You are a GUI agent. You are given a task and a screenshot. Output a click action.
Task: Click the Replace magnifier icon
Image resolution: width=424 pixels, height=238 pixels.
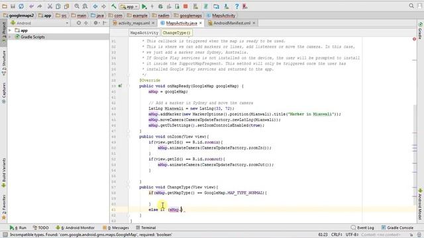(x=85, y=6)
